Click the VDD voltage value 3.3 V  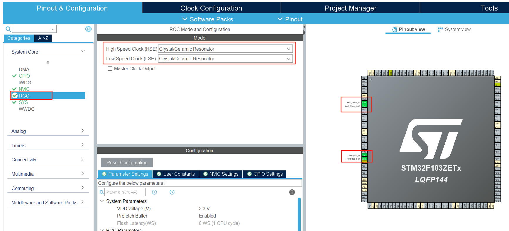204,208
